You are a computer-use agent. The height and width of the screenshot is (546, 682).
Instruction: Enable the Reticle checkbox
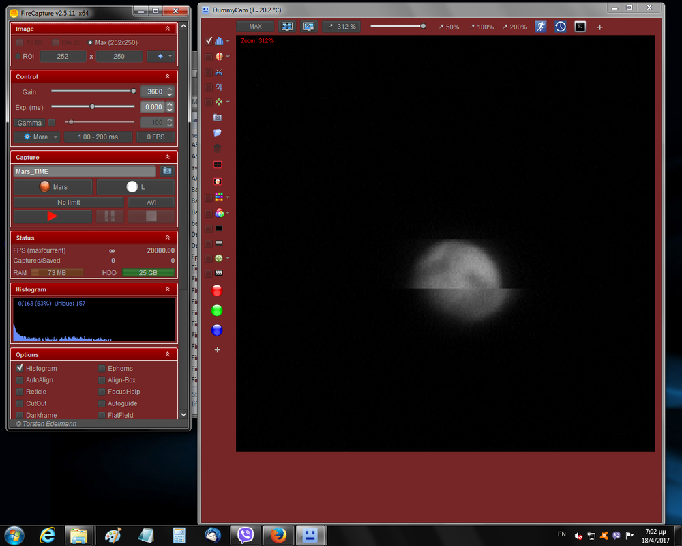click(20, 392)
